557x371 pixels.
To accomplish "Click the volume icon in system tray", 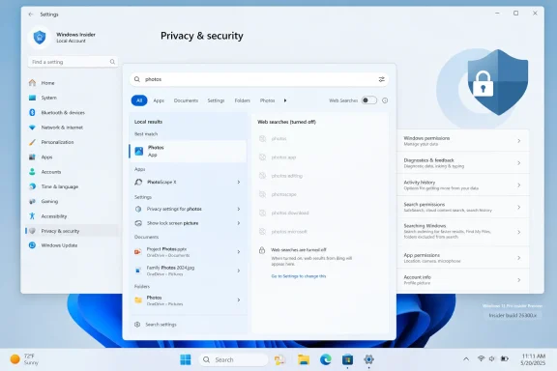I will (x=492, y=358).
